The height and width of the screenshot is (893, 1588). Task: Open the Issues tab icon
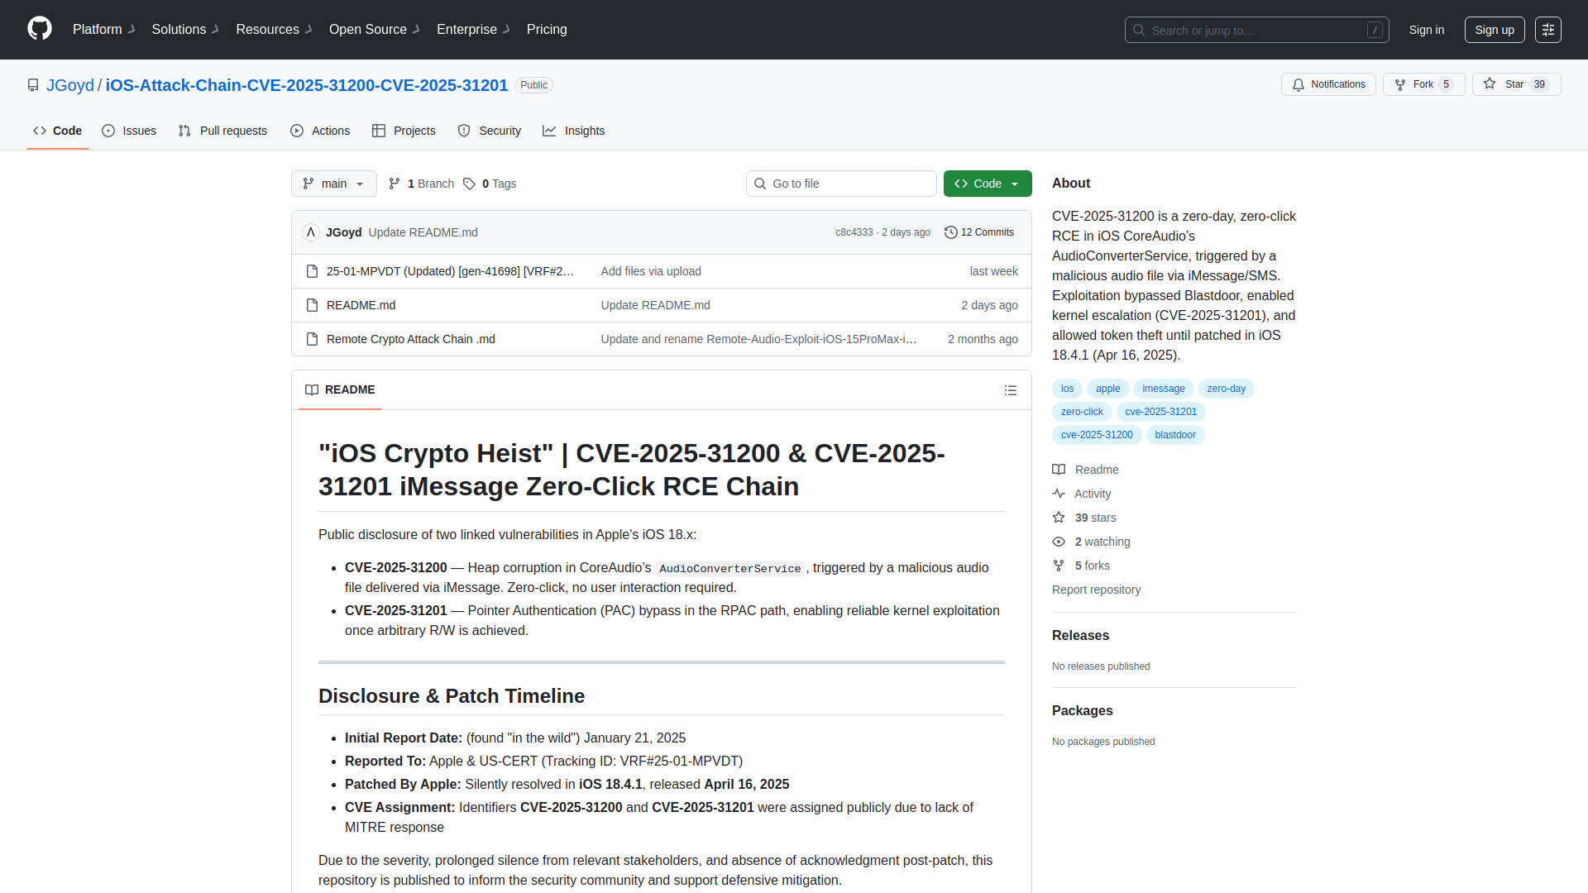pos(108,131)
